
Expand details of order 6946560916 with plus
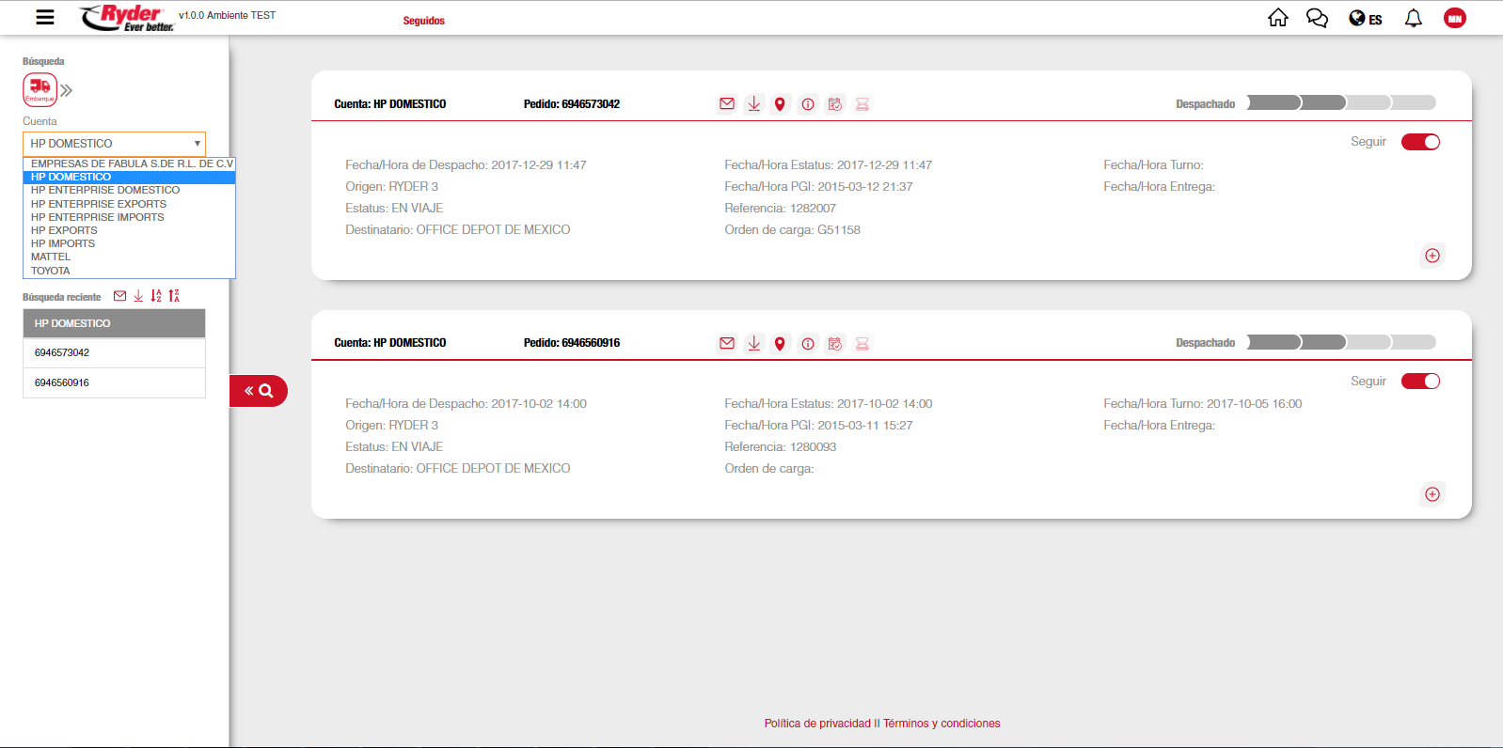click(x=1432, y=494)
